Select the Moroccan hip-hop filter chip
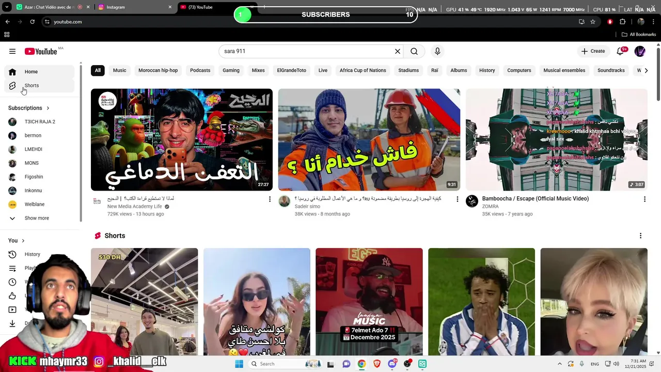This screenshot has width=661, height=372. pyautogui.click(x=158, y=70)
